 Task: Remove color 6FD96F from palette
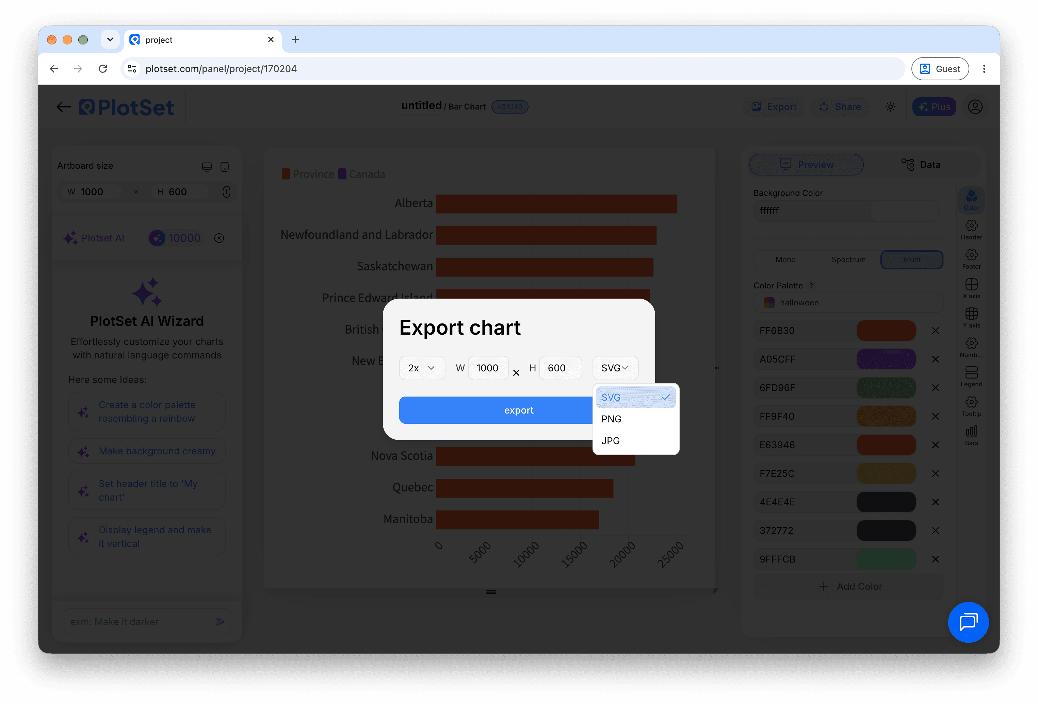click(x=935, y=388)
